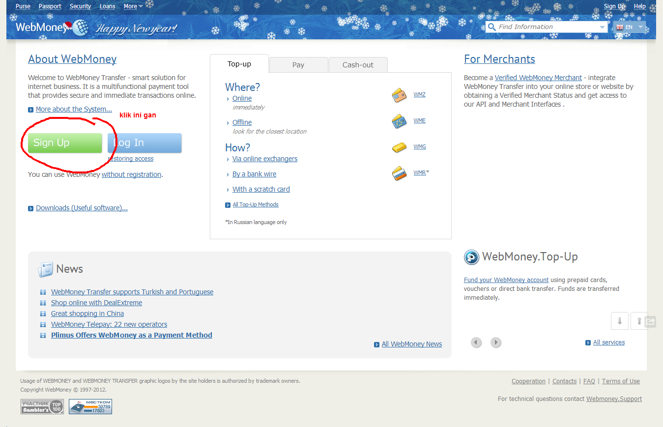Screen dimensions: 663x427
Task: Open the Security menu item
Action: click(x=81, y=6)
